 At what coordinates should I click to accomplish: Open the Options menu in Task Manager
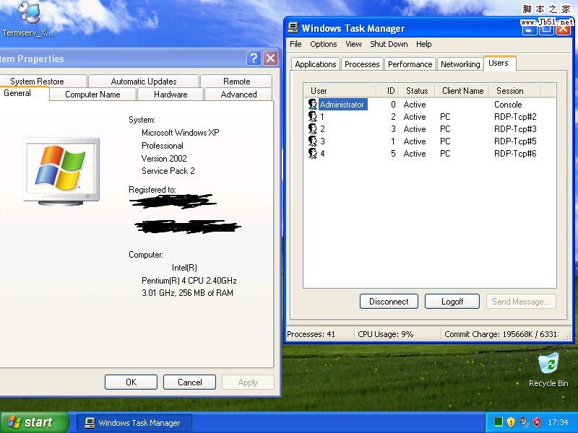point(323,44)
